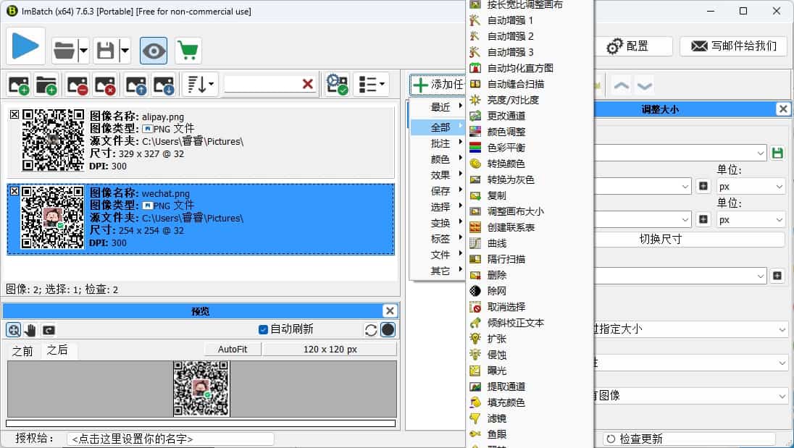Image resolution: width=794 pixels, height=448 pixels.
Task: Choose 曲线 curves task
Action: (529, 243)
